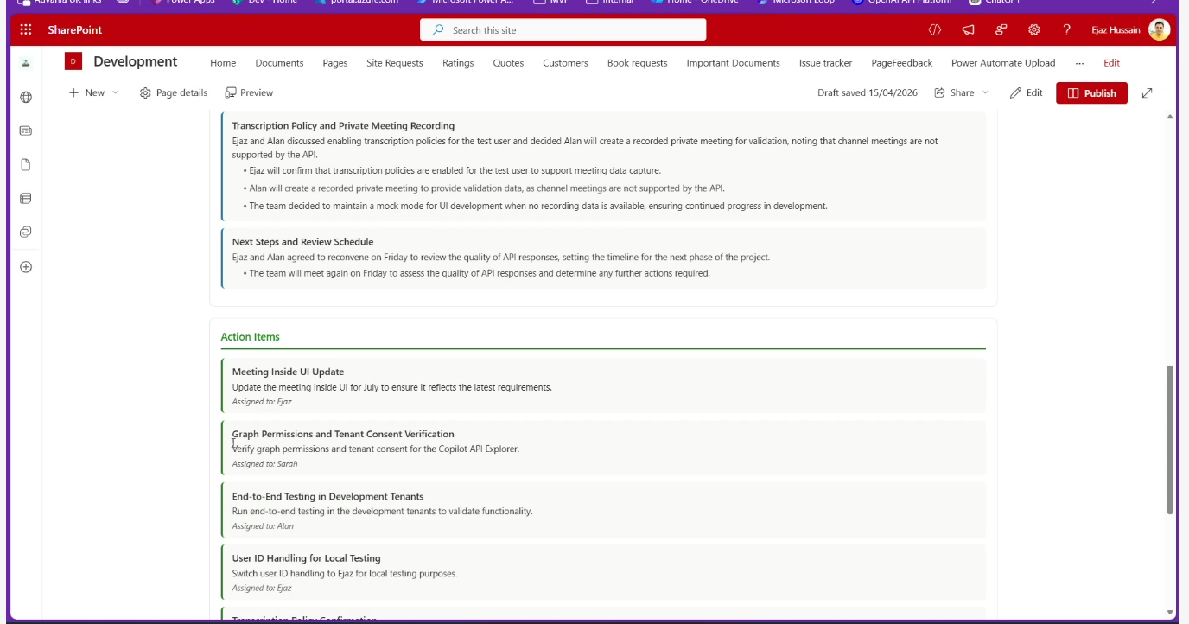The image size is (1189, 624).
Task: Click the linked loops icon in app bar
Action: tap(26, 232)
